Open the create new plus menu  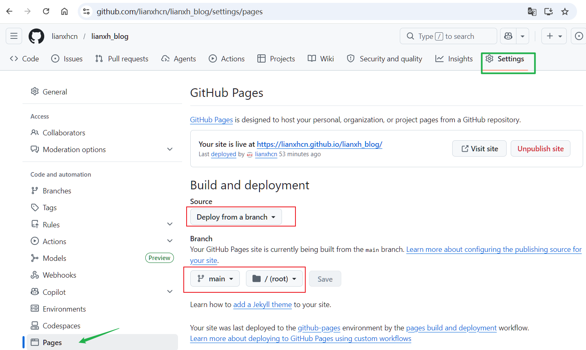coord(554,36)
